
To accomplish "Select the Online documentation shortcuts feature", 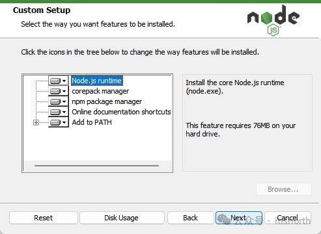I will click(121, 112).
